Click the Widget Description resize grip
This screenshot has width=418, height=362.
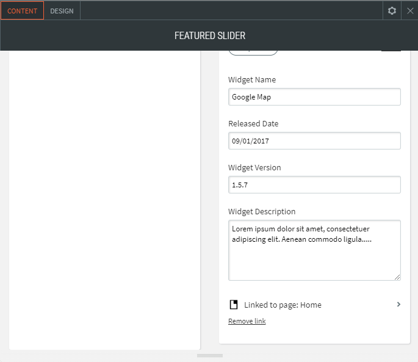pyautogui.click(x=397, y=277)
